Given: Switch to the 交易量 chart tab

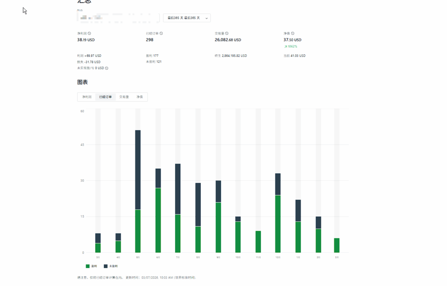Looking at the screenshot, I should point(124,97).
